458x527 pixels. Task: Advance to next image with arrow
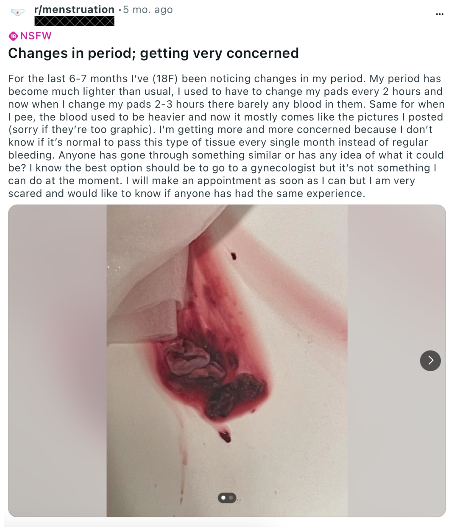430,360
